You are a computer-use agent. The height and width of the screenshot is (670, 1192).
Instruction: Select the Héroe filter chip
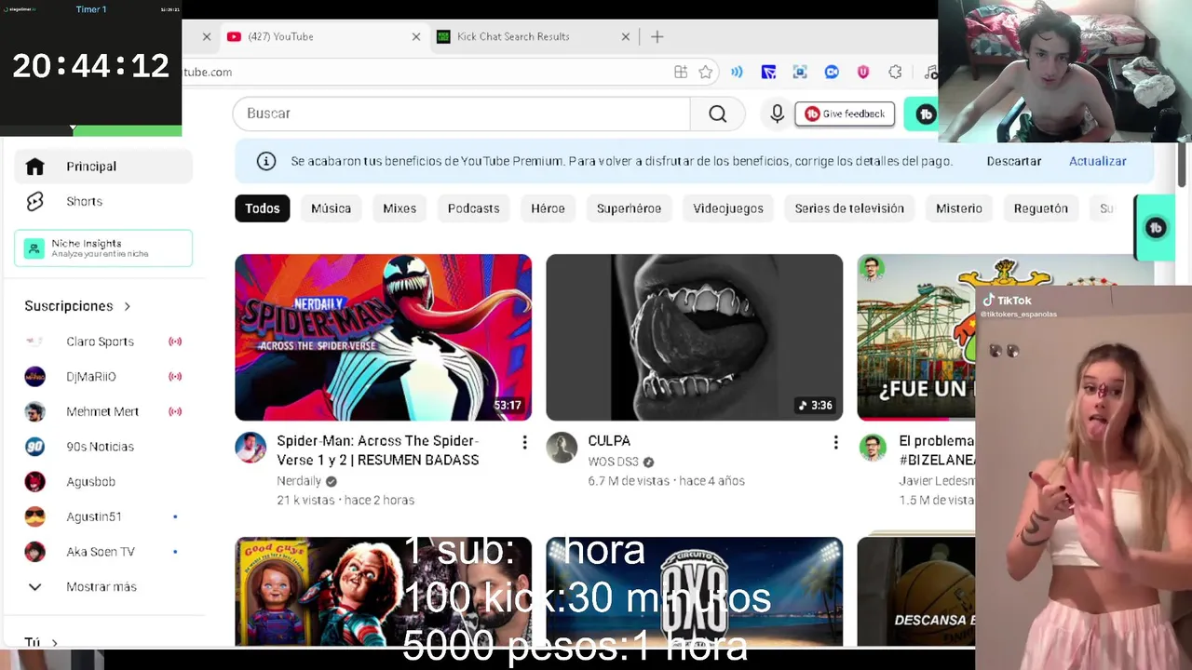(548, 208)
